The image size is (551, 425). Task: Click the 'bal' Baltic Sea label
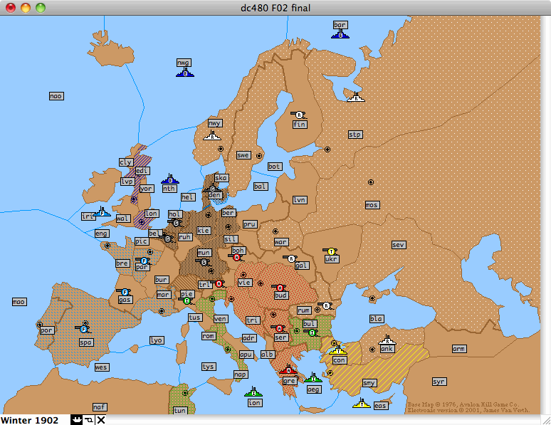261,187
